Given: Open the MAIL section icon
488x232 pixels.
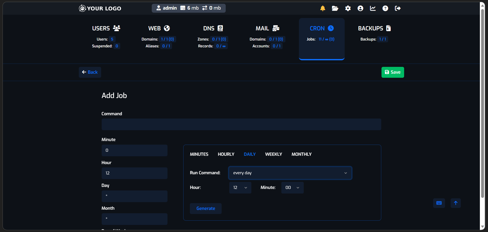Looking at the screenshot, I should point(276,28).
